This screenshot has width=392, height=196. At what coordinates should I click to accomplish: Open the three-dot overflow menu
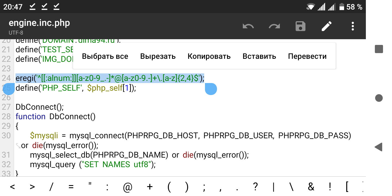(353, 26)
